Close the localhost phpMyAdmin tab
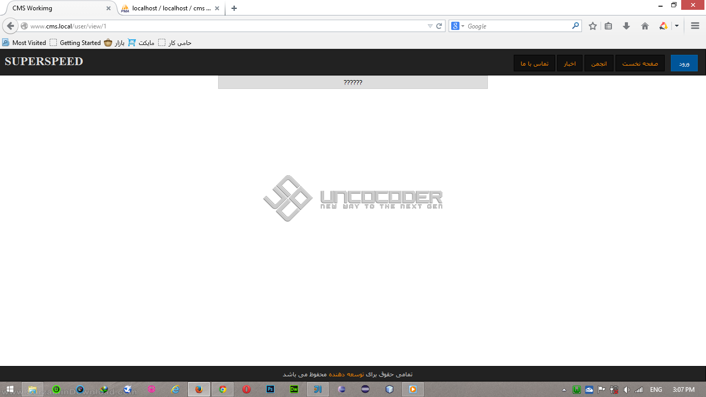The width and height of the screenshot is (706, 397). [217, 8]
